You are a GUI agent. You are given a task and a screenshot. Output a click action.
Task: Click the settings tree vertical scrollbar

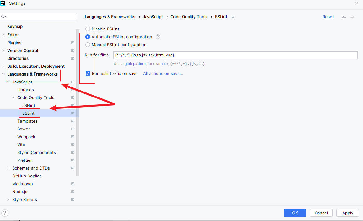pyautogui.click(x=78, y=103)
